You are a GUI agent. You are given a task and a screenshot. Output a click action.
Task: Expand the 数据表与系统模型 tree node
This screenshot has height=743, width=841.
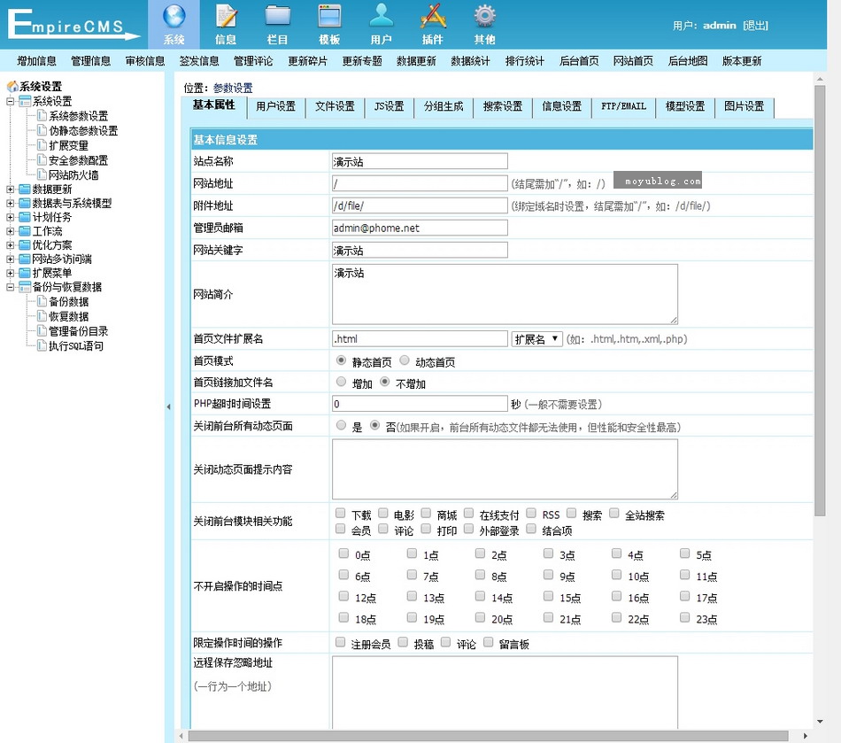(11, 203)
